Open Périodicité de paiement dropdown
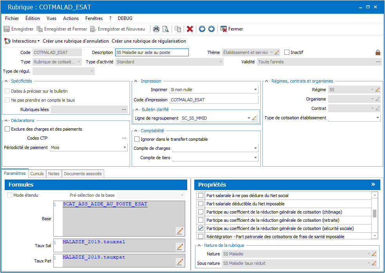Screen dimensions: 385x273 [125, 147]
